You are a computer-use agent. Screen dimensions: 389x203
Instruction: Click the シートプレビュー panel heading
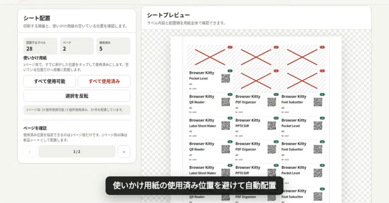(168, 15)
